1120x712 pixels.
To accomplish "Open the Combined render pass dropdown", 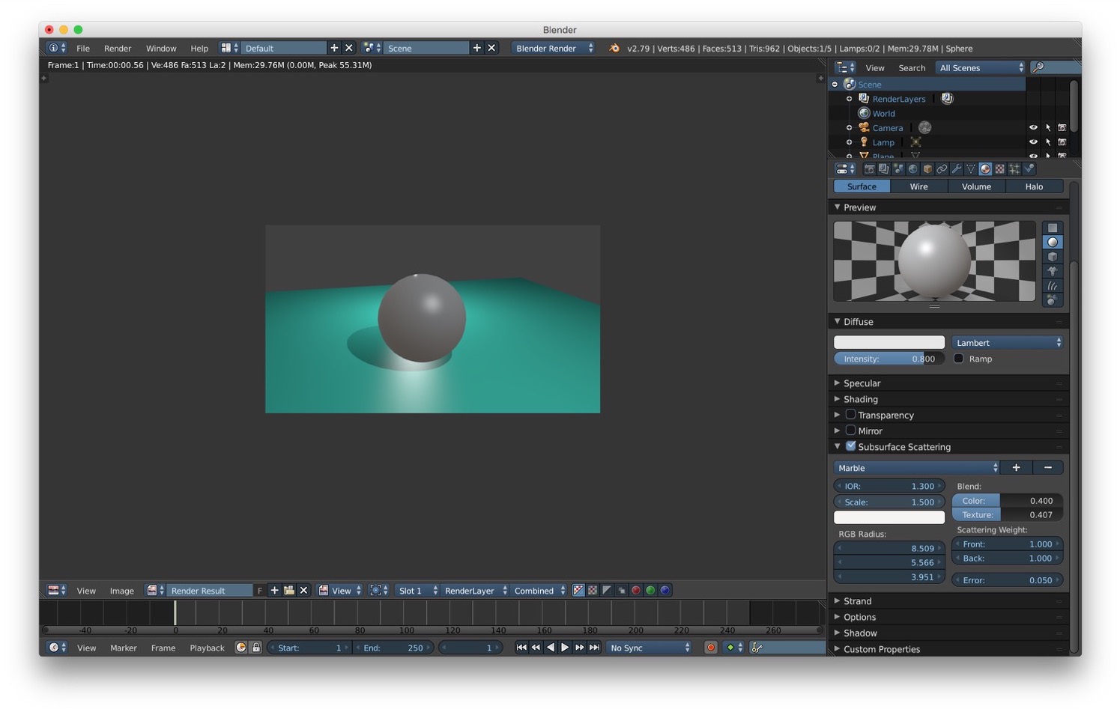I will point(539,591).
